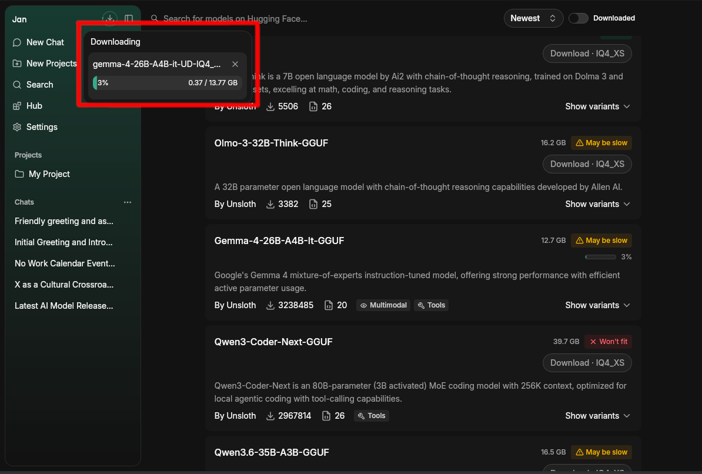Open the Olmo-3-32B-Think-GGUF title
This screenshot has width=702, height=474.
pos(271,143)
